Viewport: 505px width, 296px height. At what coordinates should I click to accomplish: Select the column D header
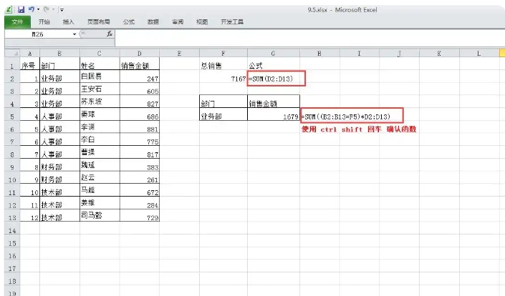pyautogui.click(x=140, y=54)
